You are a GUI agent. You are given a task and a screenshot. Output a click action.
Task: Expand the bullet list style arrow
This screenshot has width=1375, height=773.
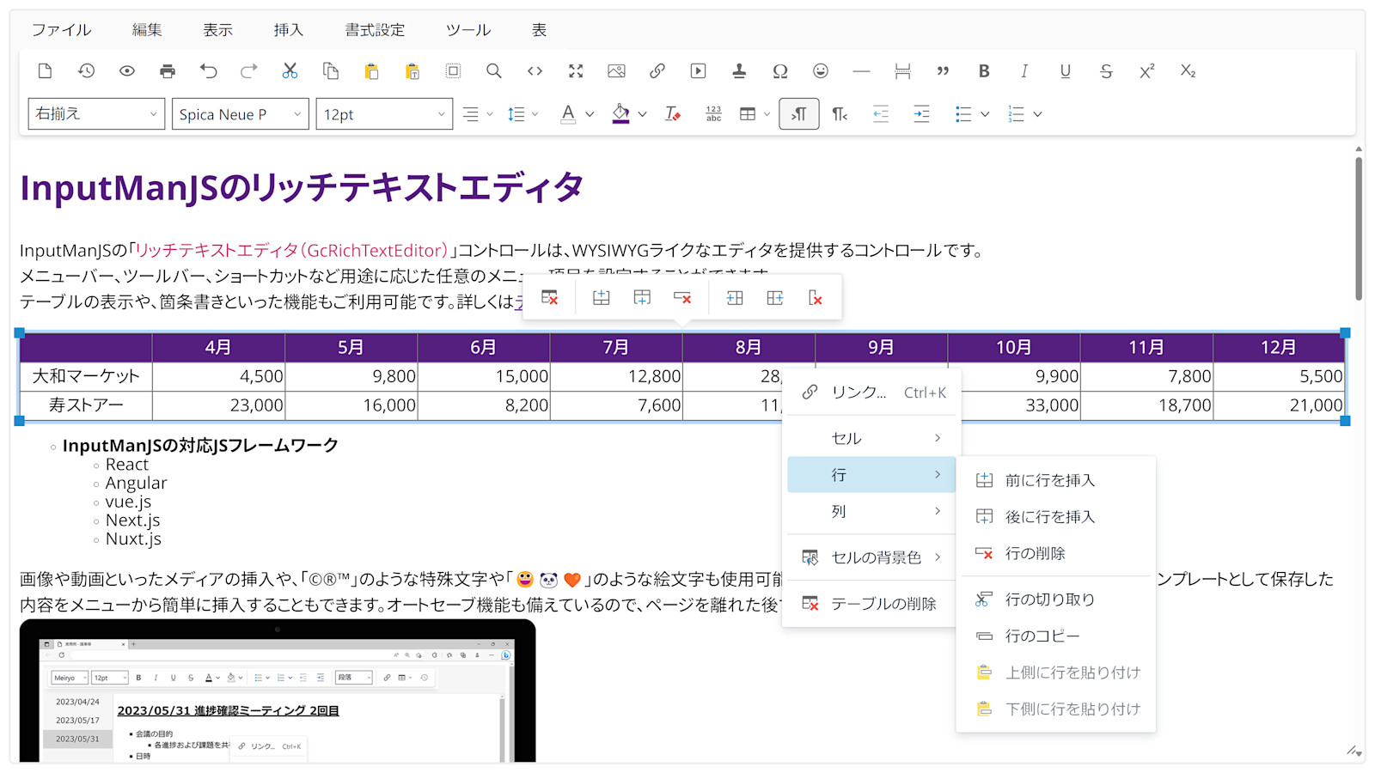985,114
